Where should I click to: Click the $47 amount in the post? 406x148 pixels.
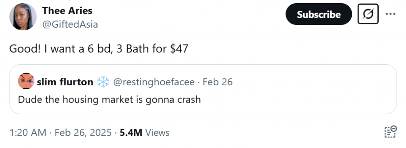point(179,49)
